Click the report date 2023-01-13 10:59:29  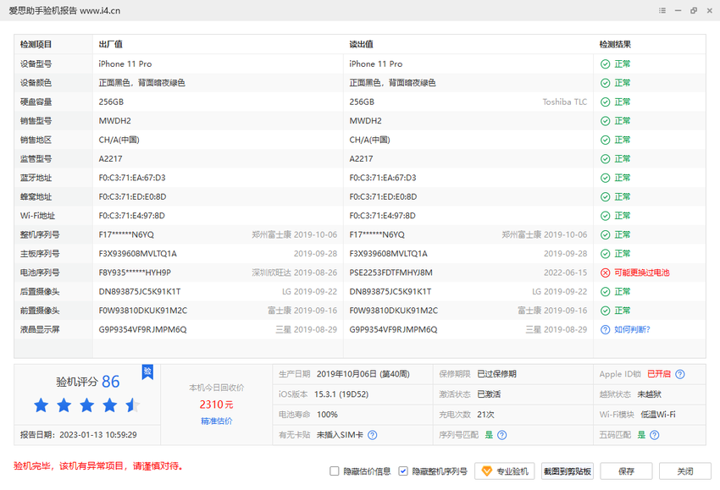point(98,434)
